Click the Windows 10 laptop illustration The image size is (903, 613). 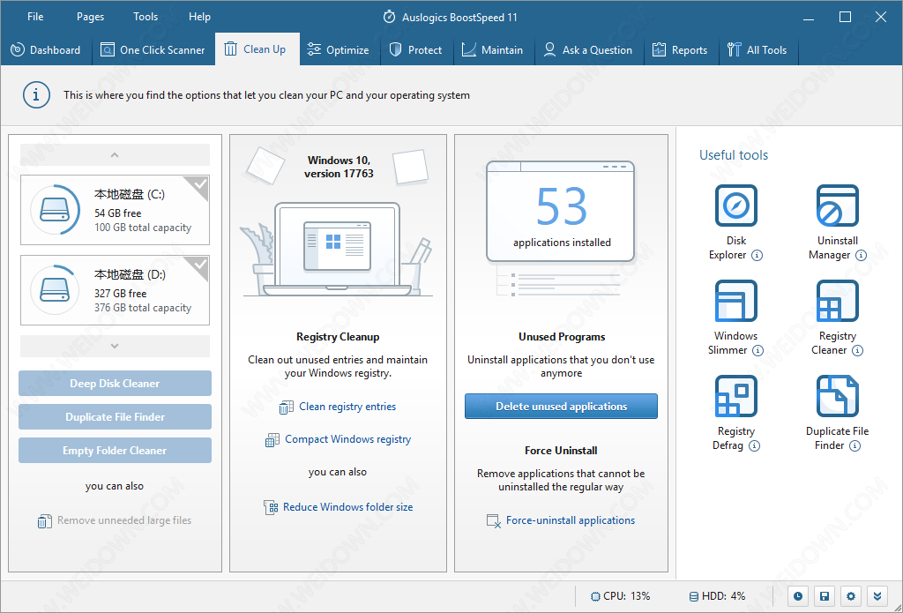pyautogui.click(x=338, y=249)
